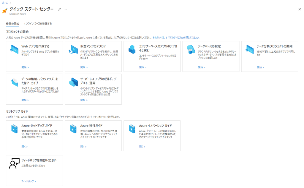Click 開始 under データベースの設定

click(202, 67)
